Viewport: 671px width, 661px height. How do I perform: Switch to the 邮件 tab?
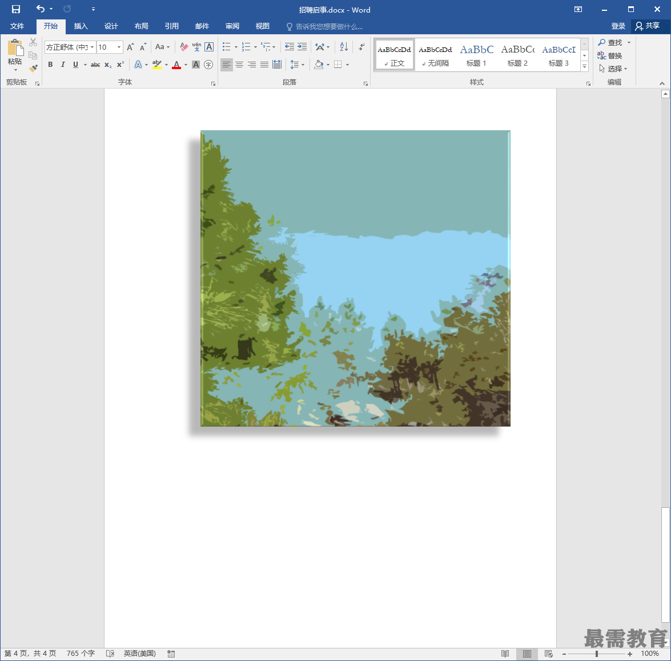pos(202,26)
